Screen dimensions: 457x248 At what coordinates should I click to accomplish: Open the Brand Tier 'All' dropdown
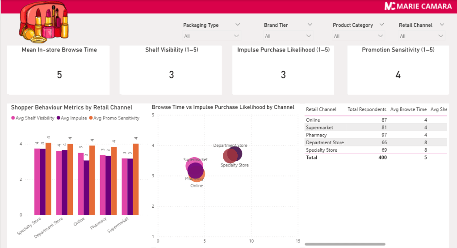pyautogui.click(x=288, y=36)
